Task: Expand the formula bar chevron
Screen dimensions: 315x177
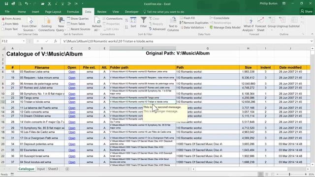Action: tap(312, 41)
